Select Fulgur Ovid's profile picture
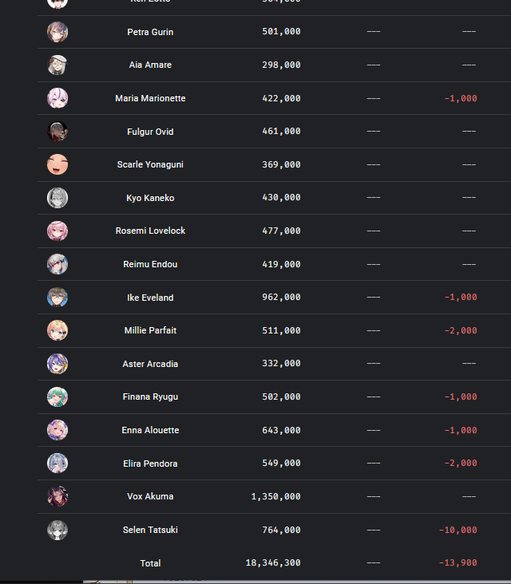 click(57, 131)
